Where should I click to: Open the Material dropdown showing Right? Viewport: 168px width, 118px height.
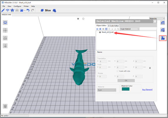107,90
